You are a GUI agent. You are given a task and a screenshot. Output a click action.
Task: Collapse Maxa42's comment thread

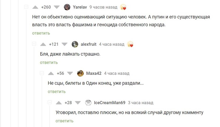(x=42, y=74)
